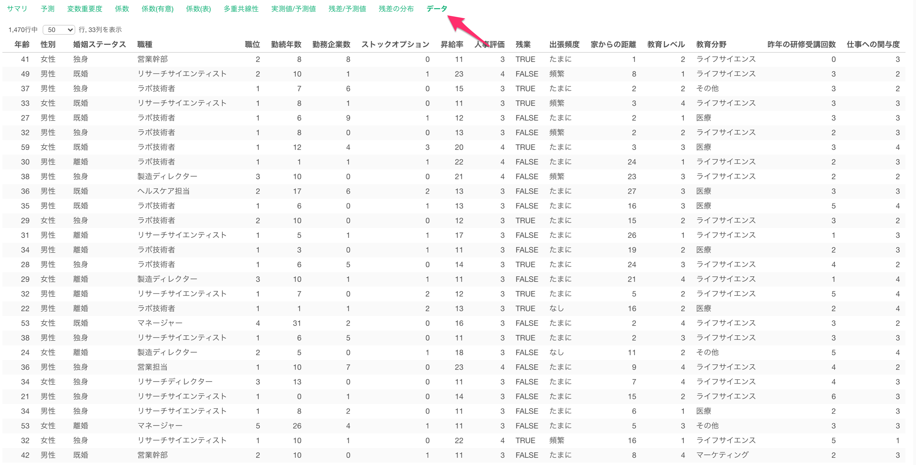Click the 仕事への関与度 column header
Screen dimensions: 916x465
(873, 44)
